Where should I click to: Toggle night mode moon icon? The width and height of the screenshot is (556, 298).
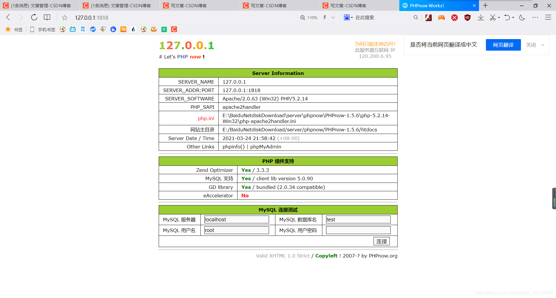click(522, 18)
